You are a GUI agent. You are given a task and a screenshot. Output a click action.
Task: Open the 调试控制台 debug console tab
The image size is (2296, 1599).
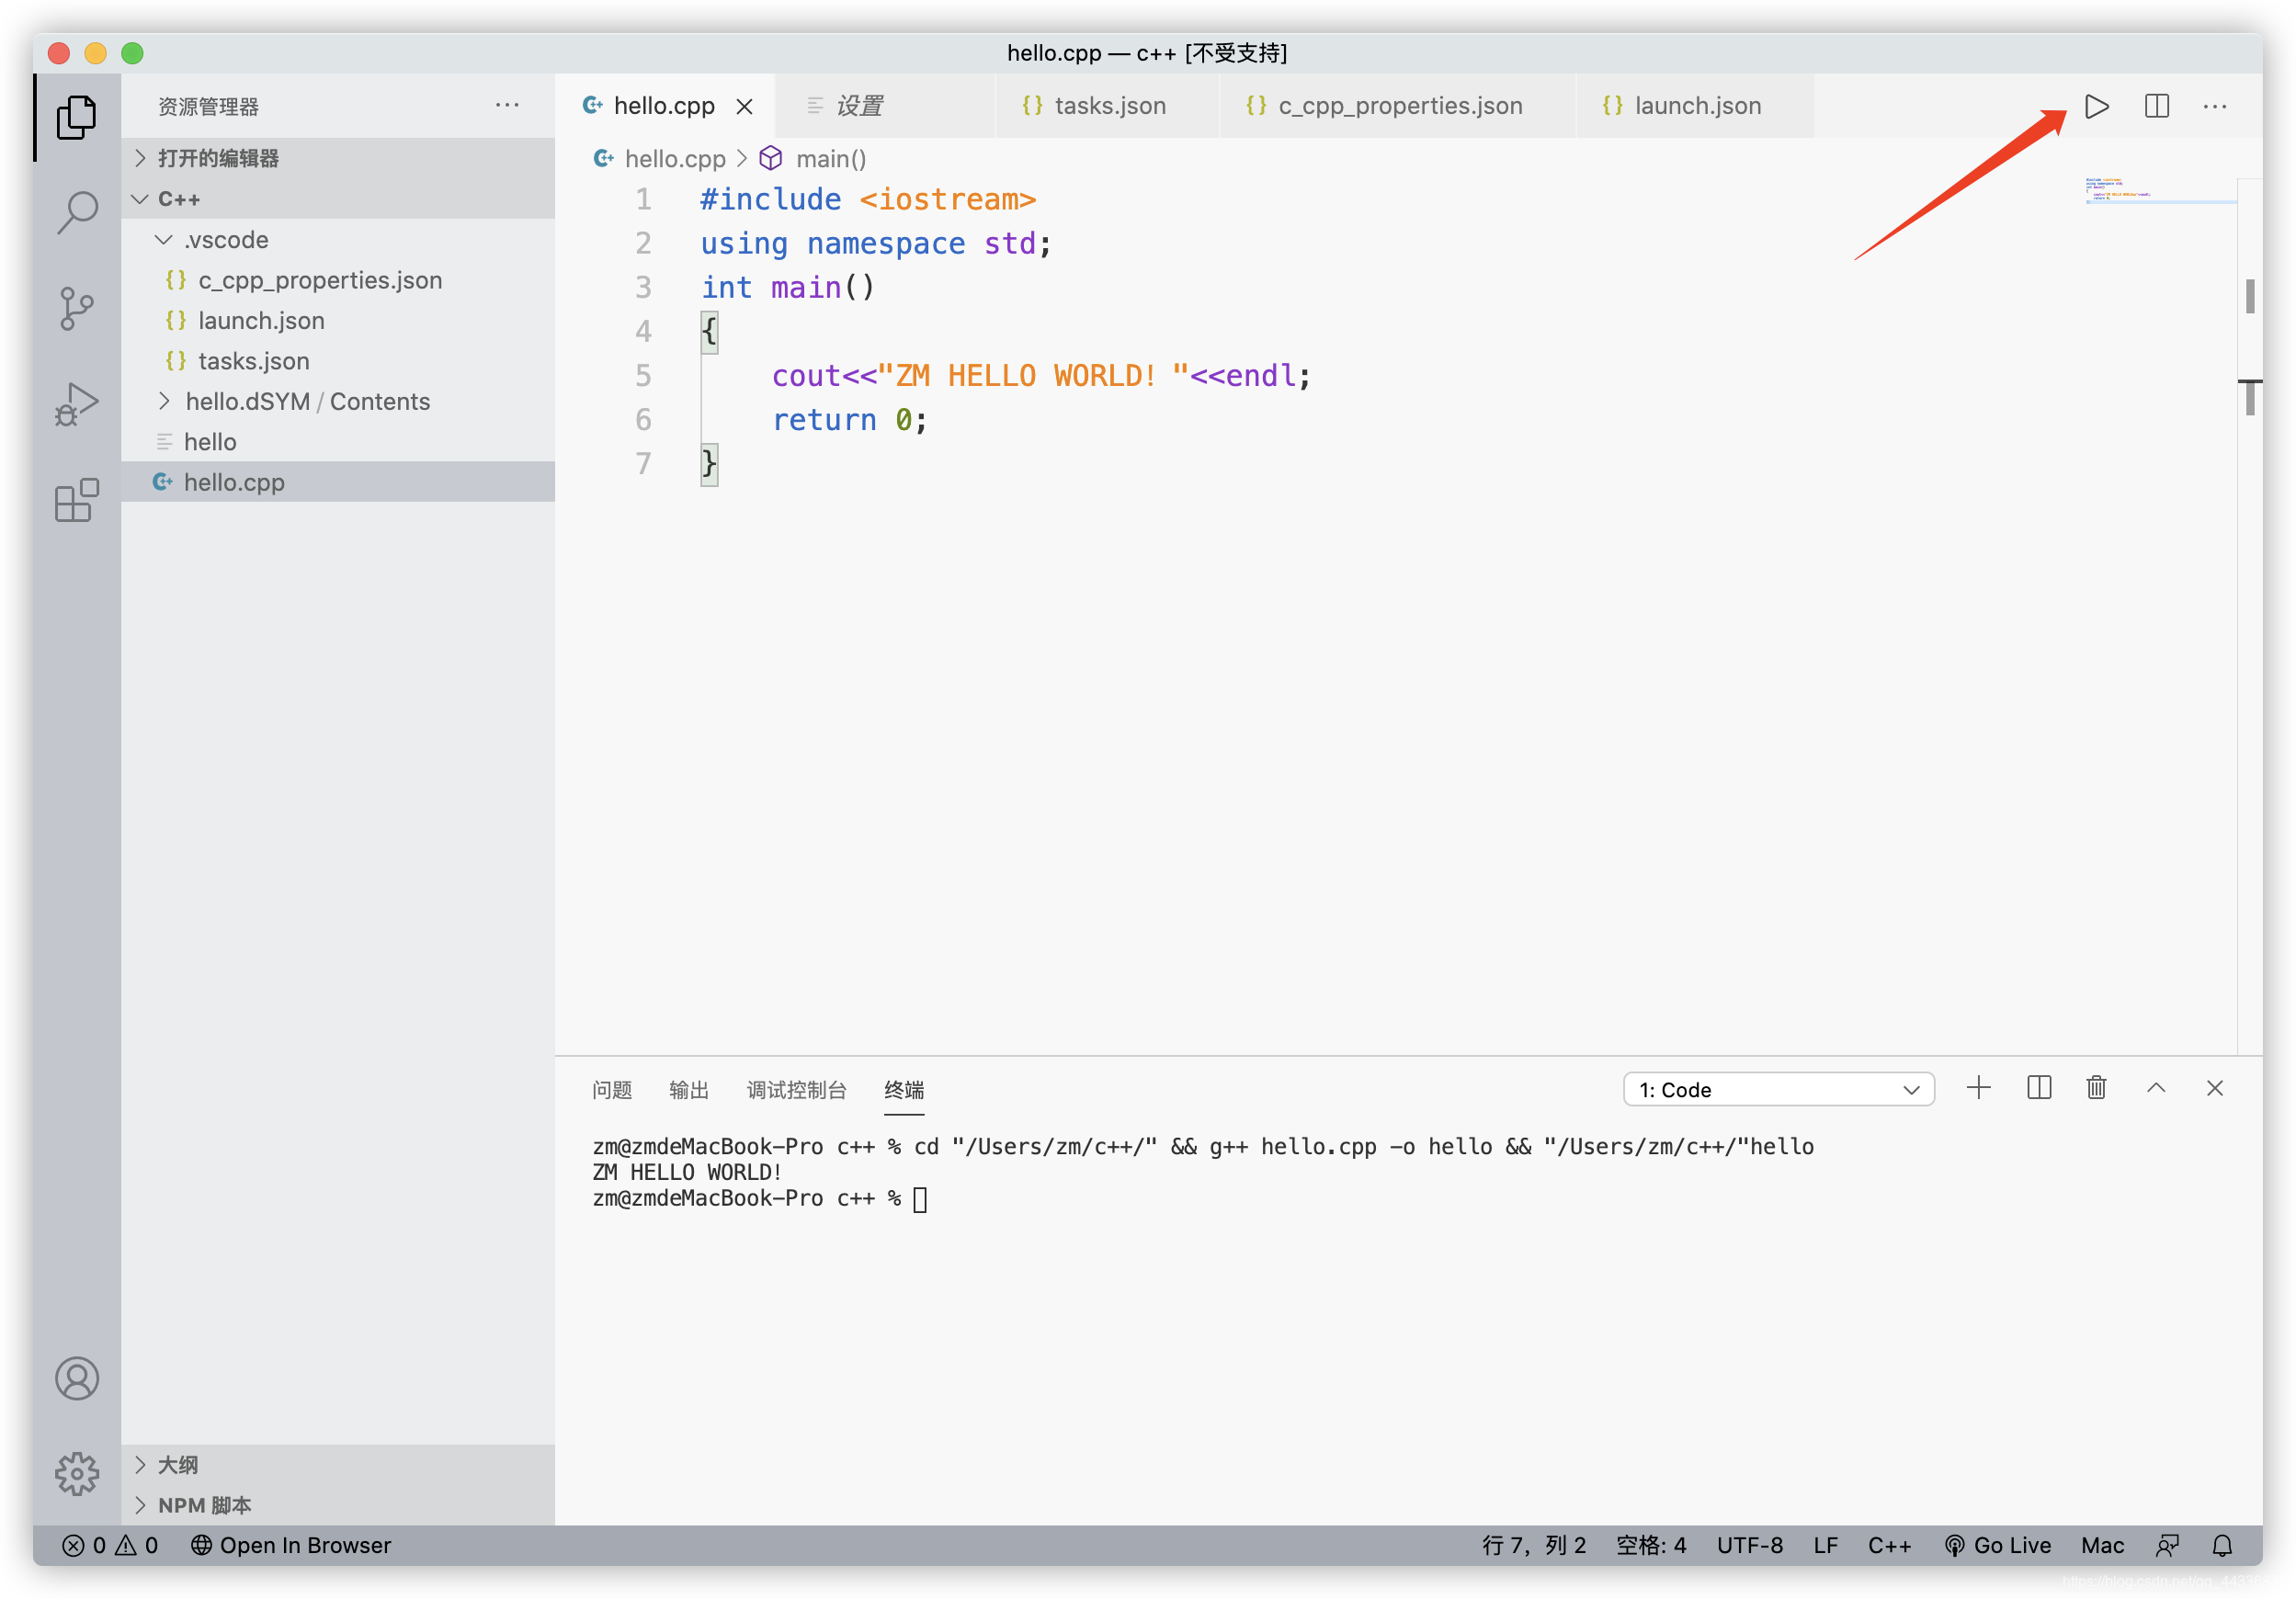pyautogui.click(x=796, y=1089)
